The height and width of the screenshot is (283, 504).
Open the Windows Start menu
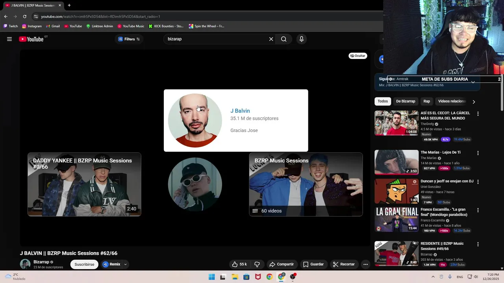[211, 277]
